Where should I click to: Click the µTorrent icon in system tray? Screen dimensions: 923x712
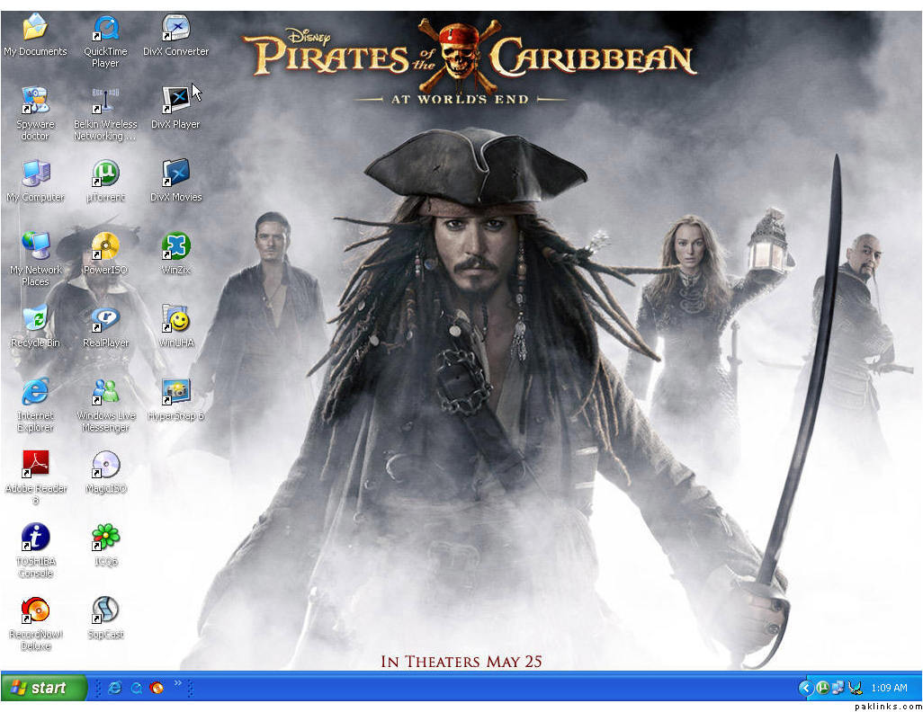pos(822,688)
